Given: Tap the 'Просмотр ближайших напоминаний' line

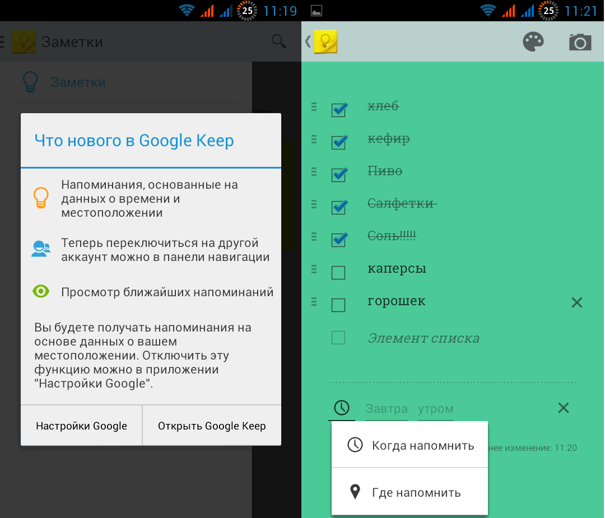Looking at the screenshot, I should [x=167, y=292].
